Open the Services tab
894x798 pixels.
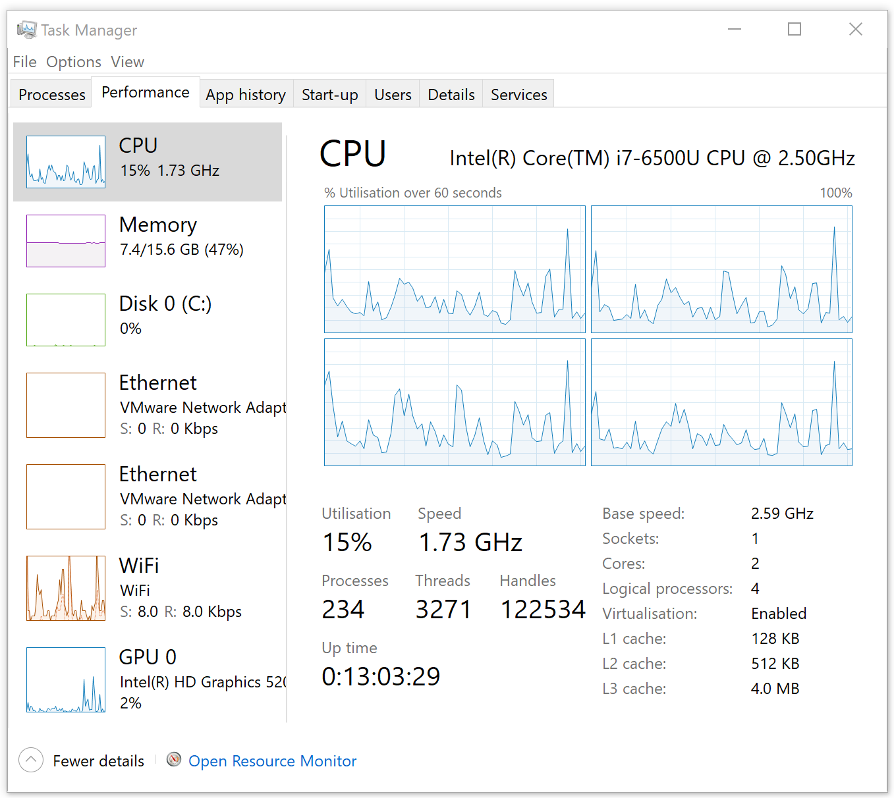(x=519, y=94)
